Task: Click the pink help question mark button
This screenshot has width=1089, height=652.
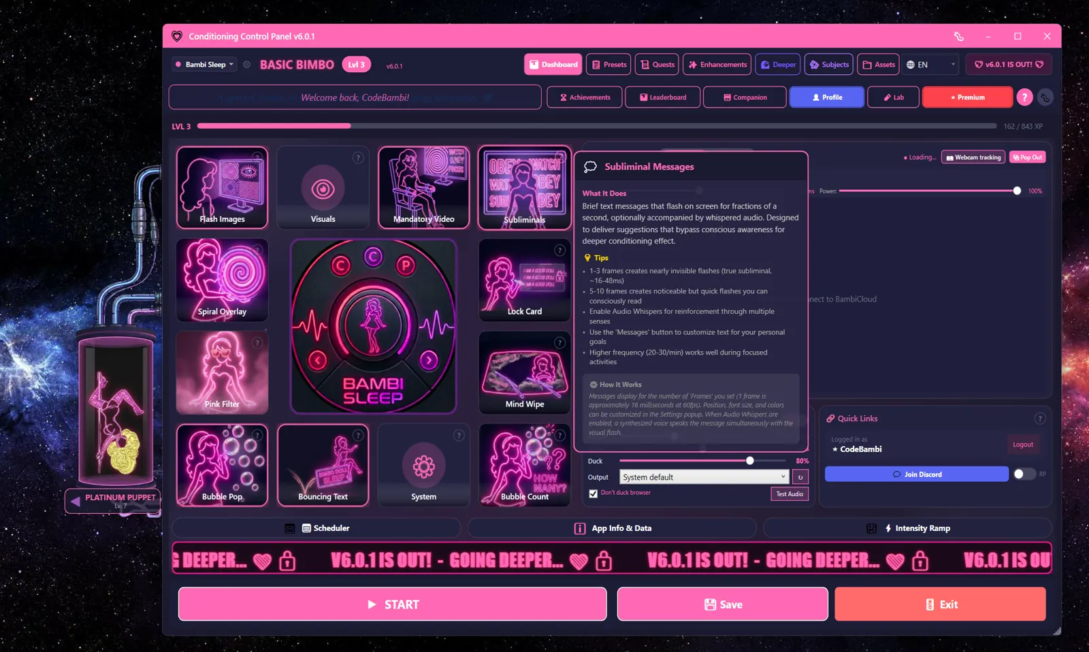Action: (x=1024, y=97)
